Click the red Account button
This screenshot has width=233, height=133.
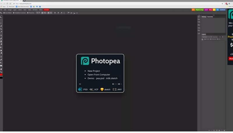pyautogui.click(x=46, y=10)
